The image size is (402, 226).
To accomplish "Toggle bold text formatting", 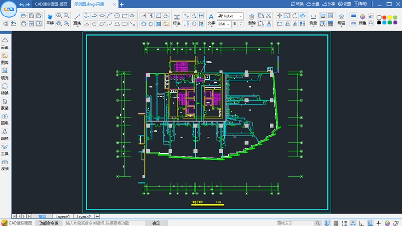I will tap(234, 24).
